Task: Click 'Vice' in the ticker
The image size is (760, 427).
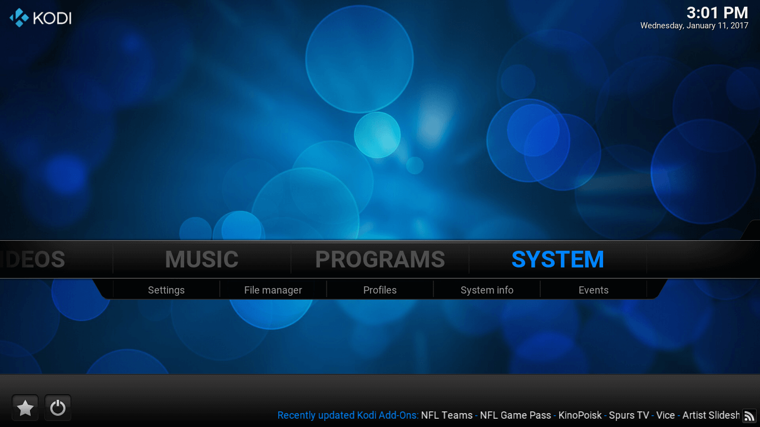Action: click(665, 415)
